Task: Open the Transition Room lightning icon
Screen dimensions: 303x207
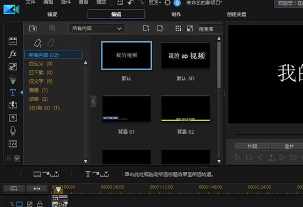Action: (x=13, y=105)
